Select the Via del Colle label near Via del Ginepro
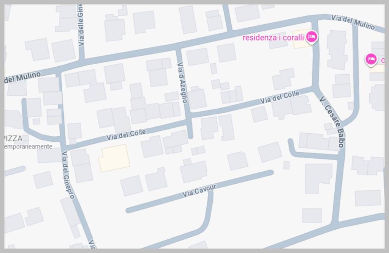The height and width of the screenshot is (253, 389). [x=126, y=135]
